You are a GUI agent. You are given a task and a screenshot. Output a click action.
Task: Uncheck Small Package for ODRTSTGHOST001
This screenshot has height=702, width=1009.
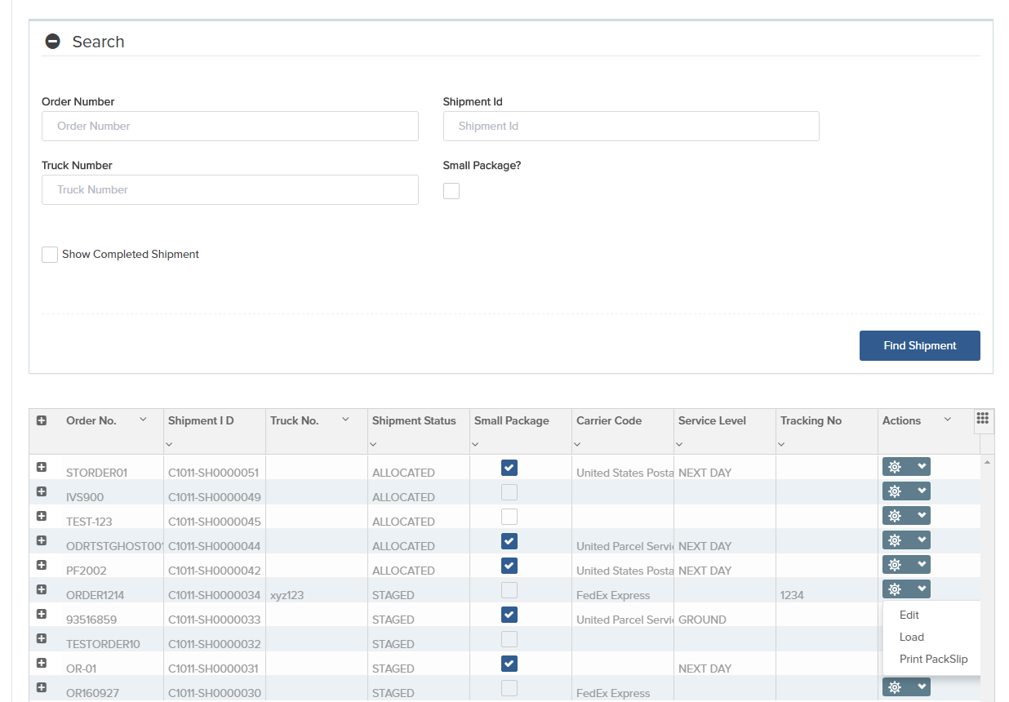[x=509, y=541]
